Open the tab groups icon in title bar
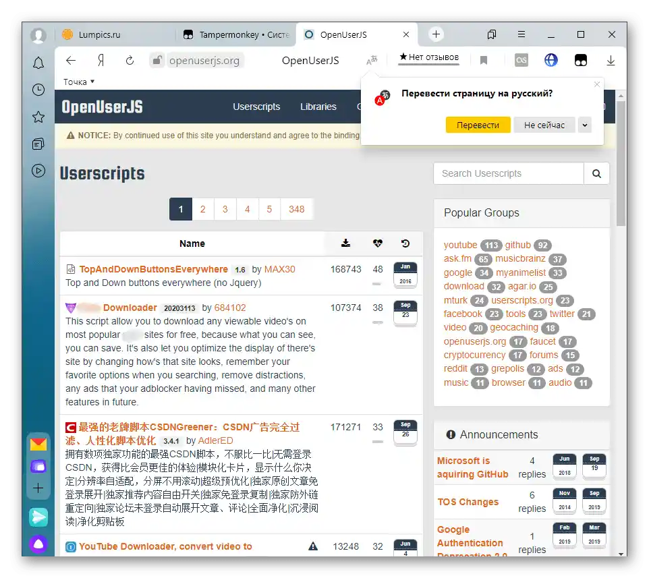The height and width of the screenshot is (578, 649). tap(491, 34)
